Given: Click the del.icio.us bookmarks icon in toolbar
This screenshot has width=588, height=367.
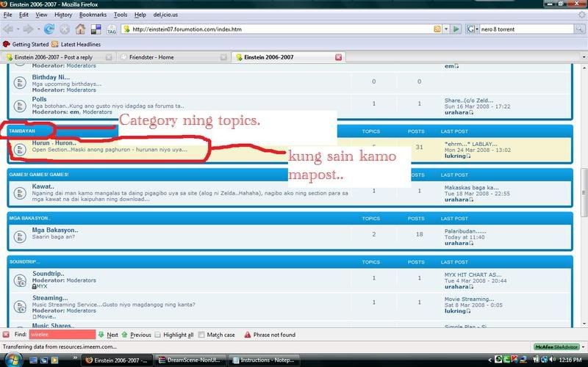Looking at the screenshot, I should pos(96,29).
